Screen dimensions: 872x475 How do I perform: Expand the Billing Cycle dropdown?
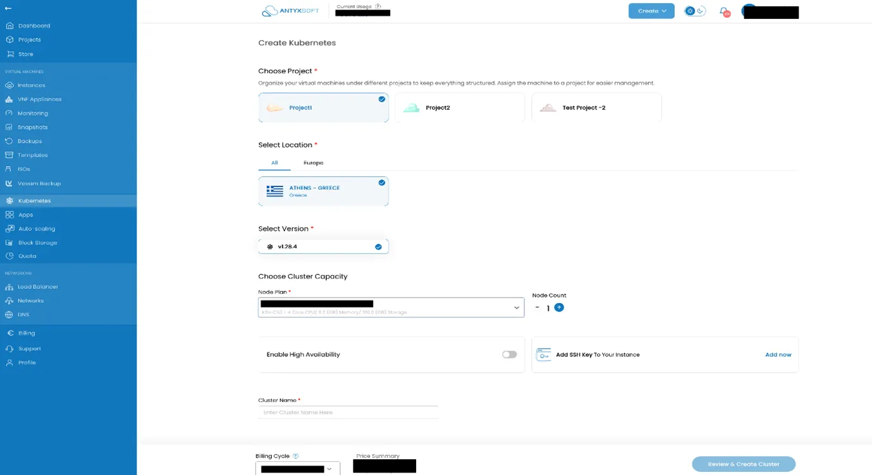(x=298, y=469)
